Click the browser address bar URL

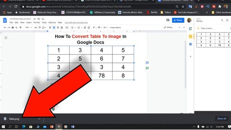78,6
